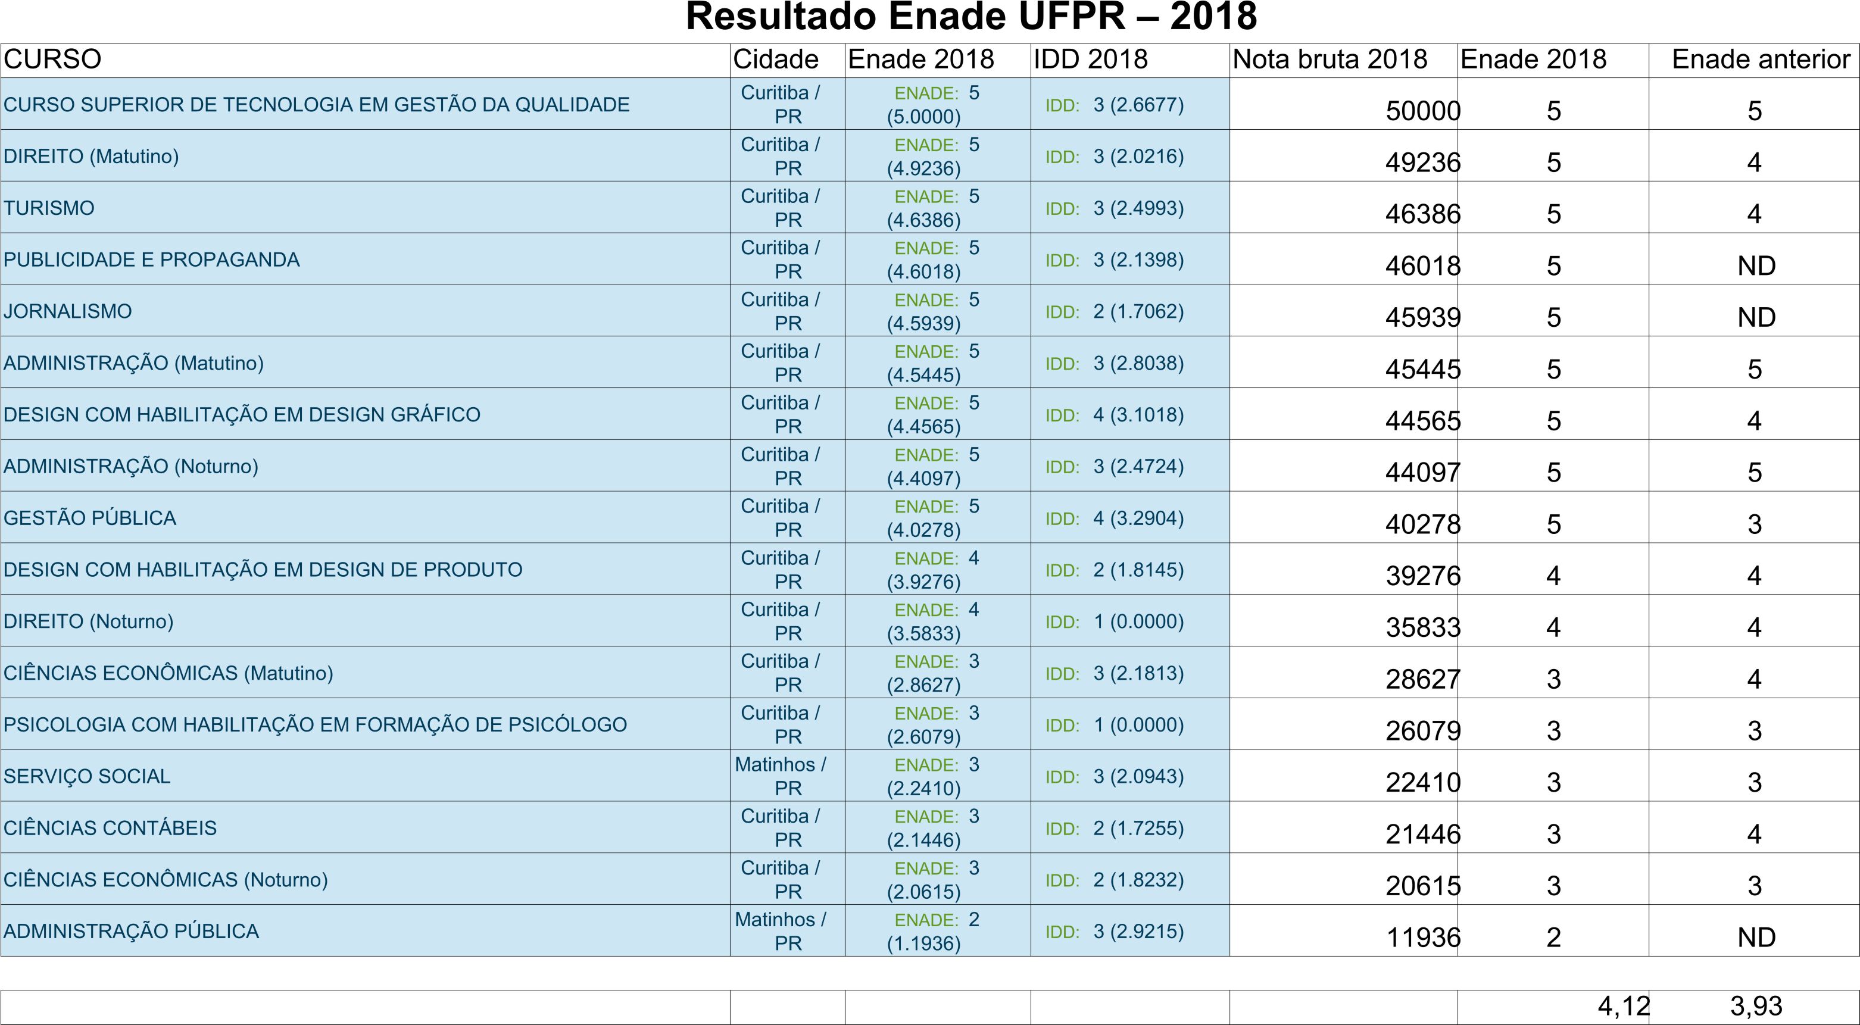Select the 'ADMINISTRAÇÃO (Noturno)' course cell
1860x1025 pixels.
(x=366, y=465)
